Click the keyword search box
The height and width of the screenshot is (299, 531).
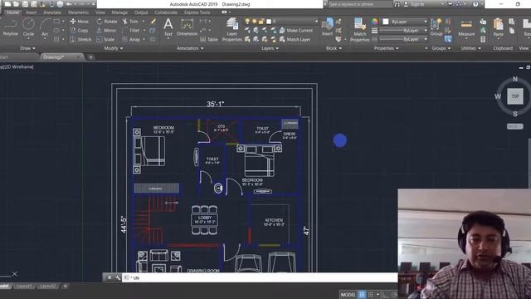click(x=359, y=4)
